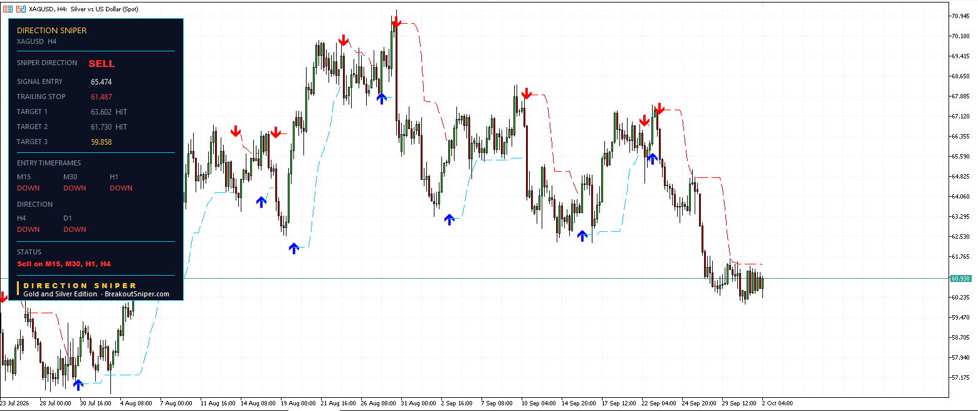The height and width of the screenshot is (411, 978).
Task: Click the 57.175 price axis label
Action: [x=961, y=377]
